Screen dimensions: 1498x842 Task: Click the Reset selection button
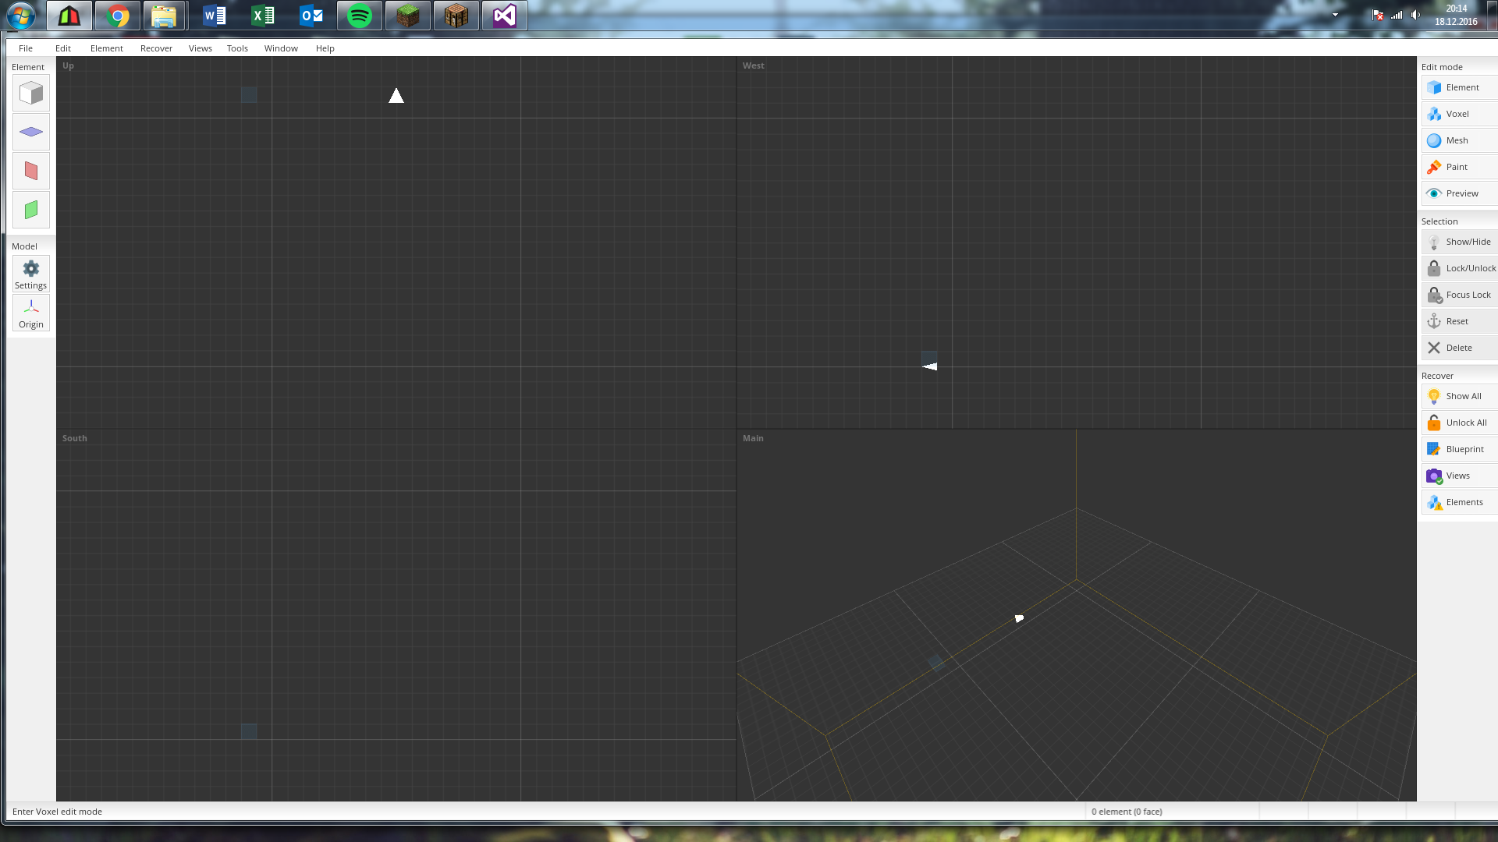pos(1458,321)
